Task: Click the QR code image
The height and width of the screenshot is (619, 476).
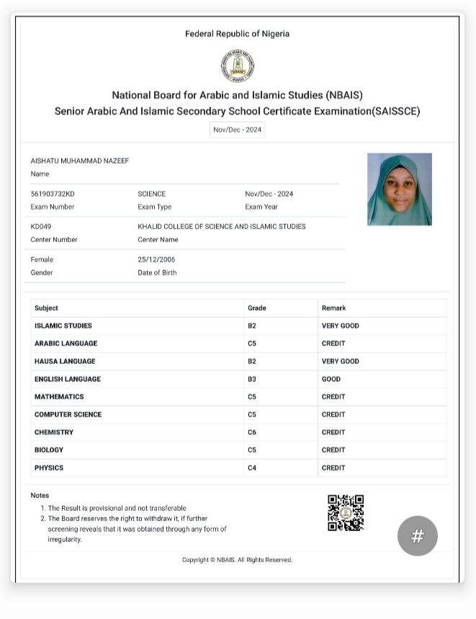Action: (346, 512)
